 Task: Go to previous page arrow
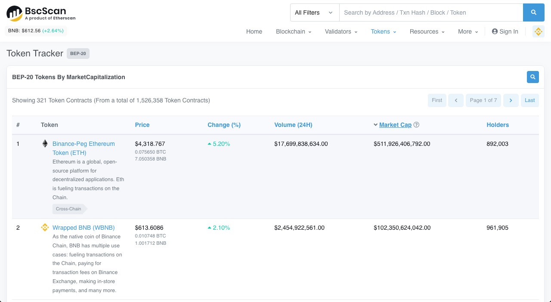(x=456, y=100)
